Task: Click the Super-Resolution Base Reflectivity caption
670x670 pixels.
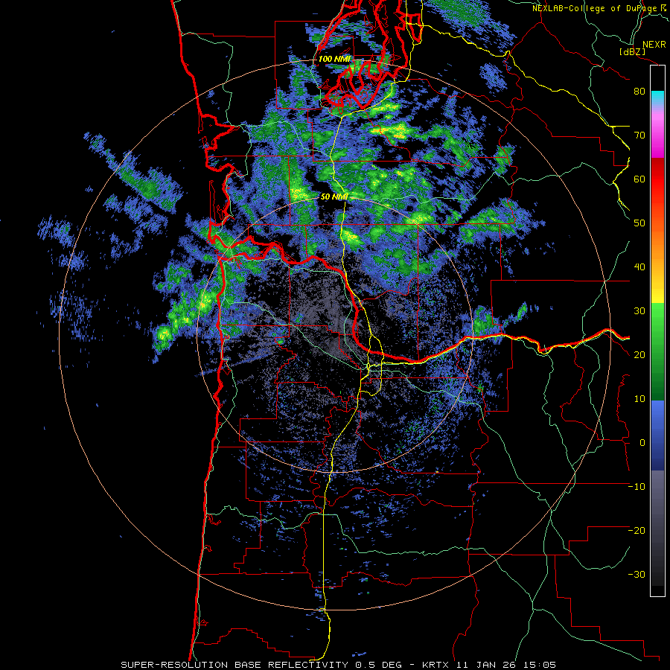Action: [x=338, y=665]
